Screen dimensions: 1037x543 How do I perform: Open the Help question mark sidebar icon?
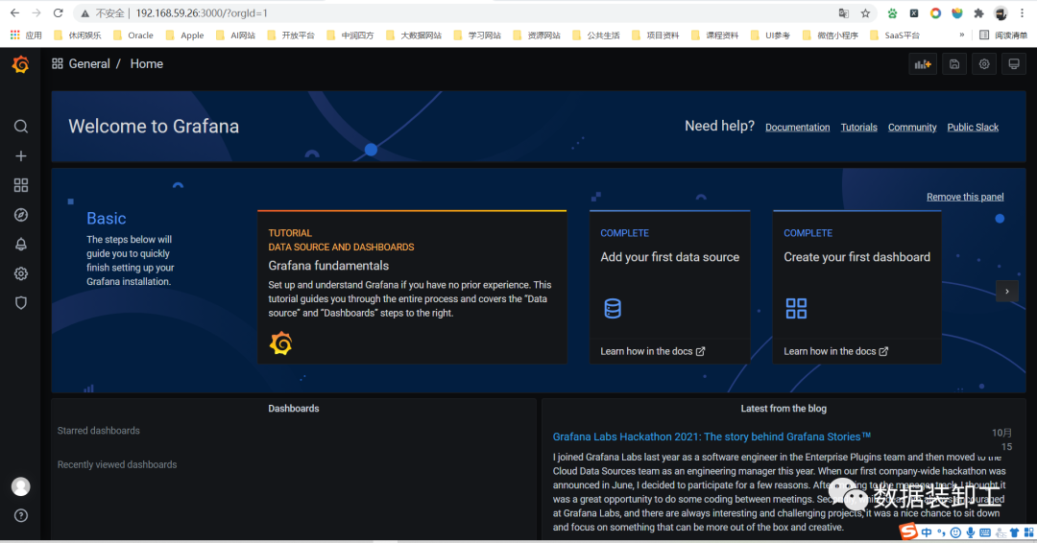pyautogui.click(x=21, y=515)
